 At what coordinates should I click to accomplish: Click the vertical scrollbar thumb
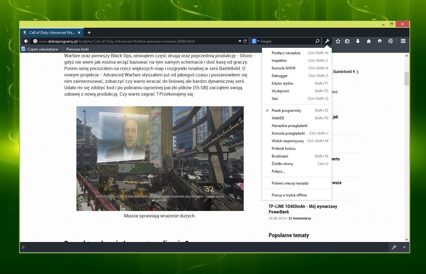[x=407, y=79]
